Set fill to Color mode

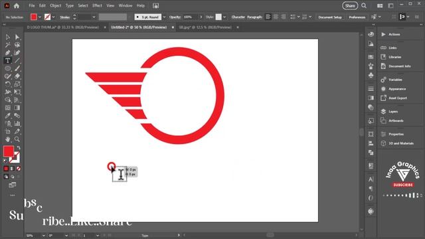6,169
